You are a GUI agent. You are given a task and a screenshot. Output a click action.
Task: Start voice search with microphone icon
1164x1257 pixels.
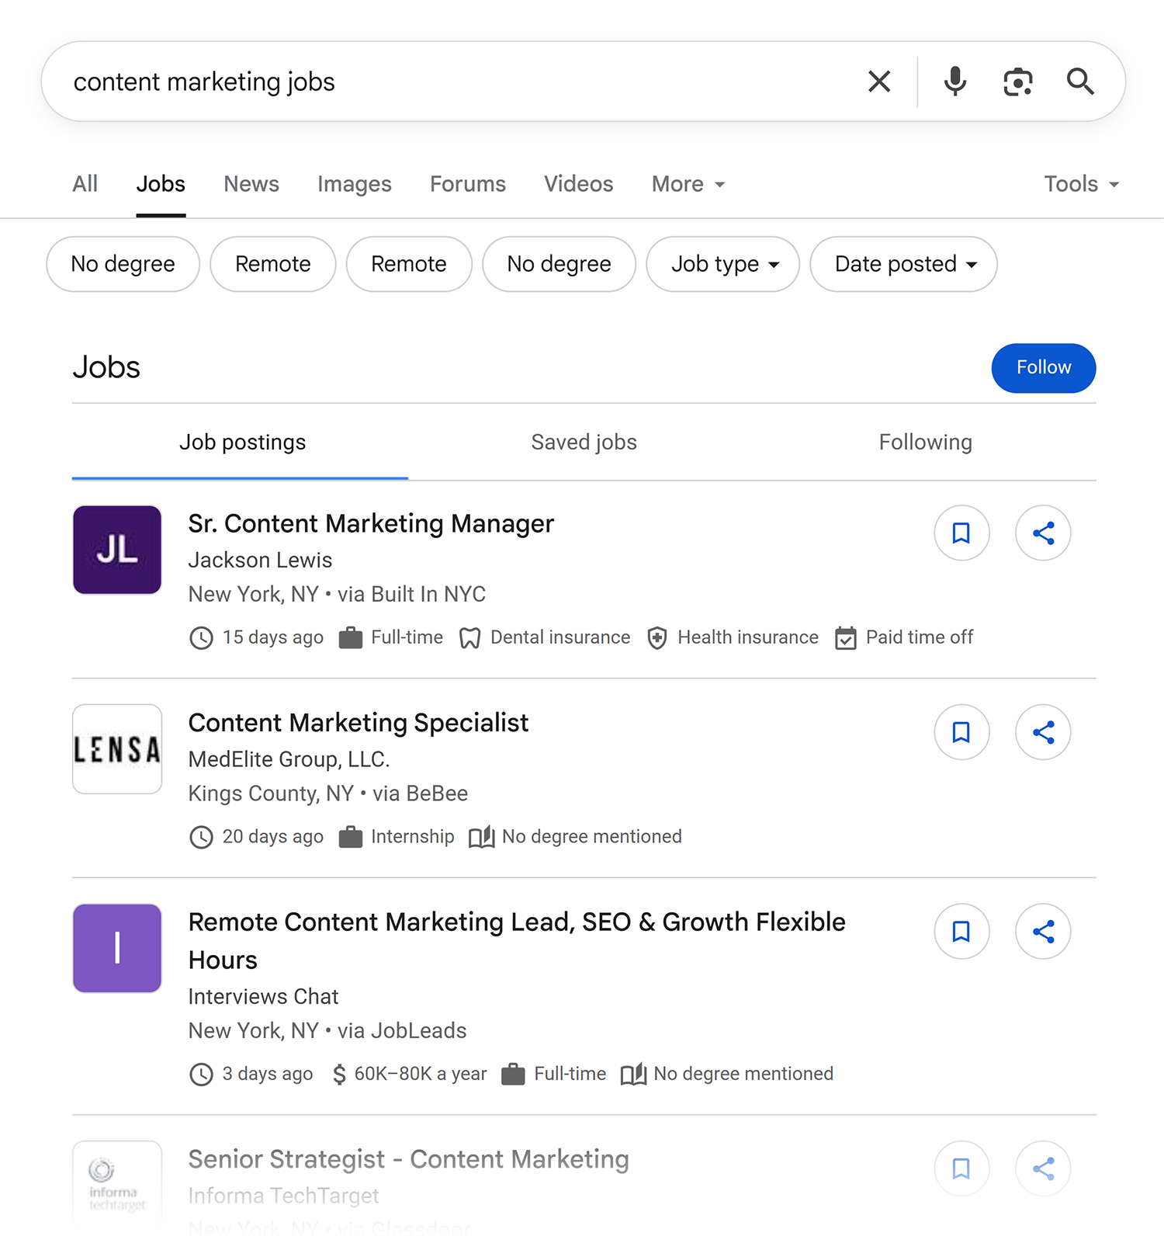pyautogui.click(x=955, y=82)
